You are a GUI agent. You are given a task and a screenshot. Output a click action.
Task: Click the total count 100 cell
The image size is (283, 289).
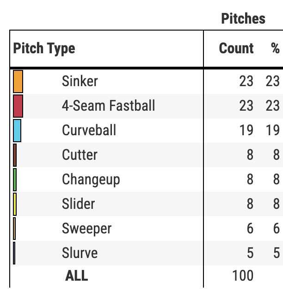click(x=242, y=276)
